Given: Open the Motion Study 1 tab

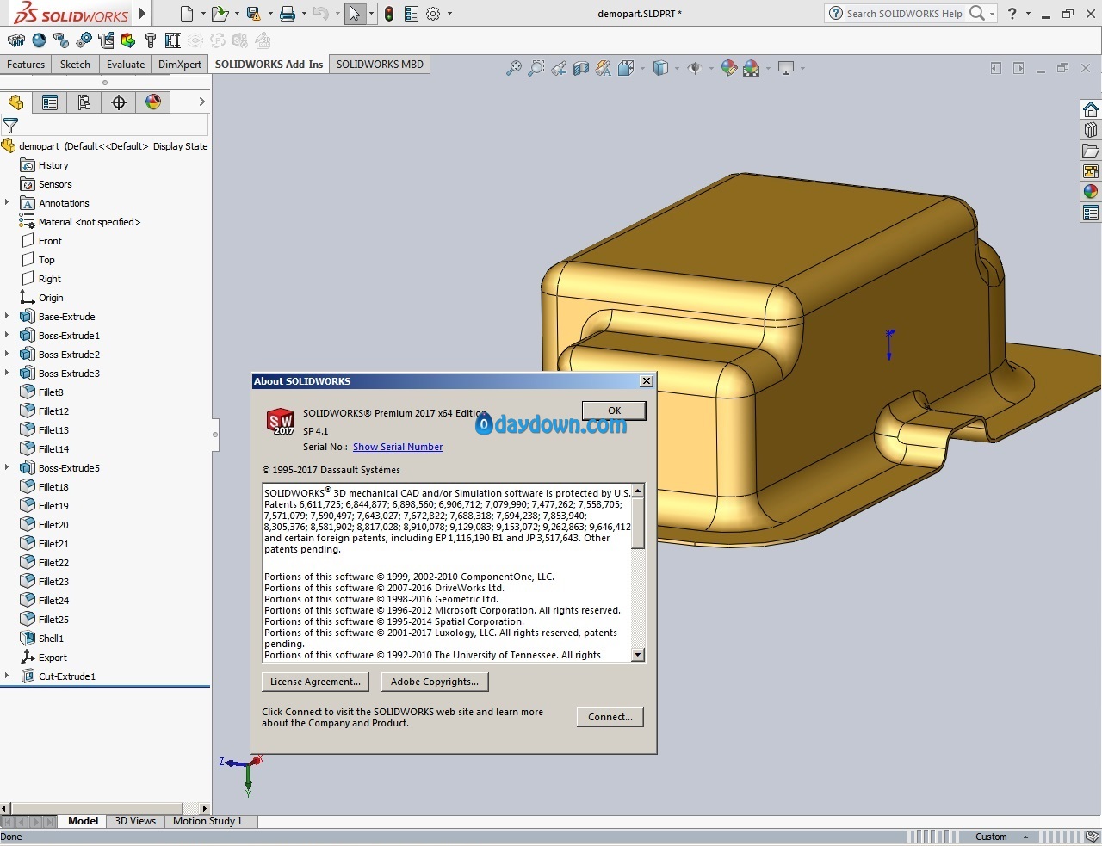Looking at the screenshot, I should (x=207, y=821).
